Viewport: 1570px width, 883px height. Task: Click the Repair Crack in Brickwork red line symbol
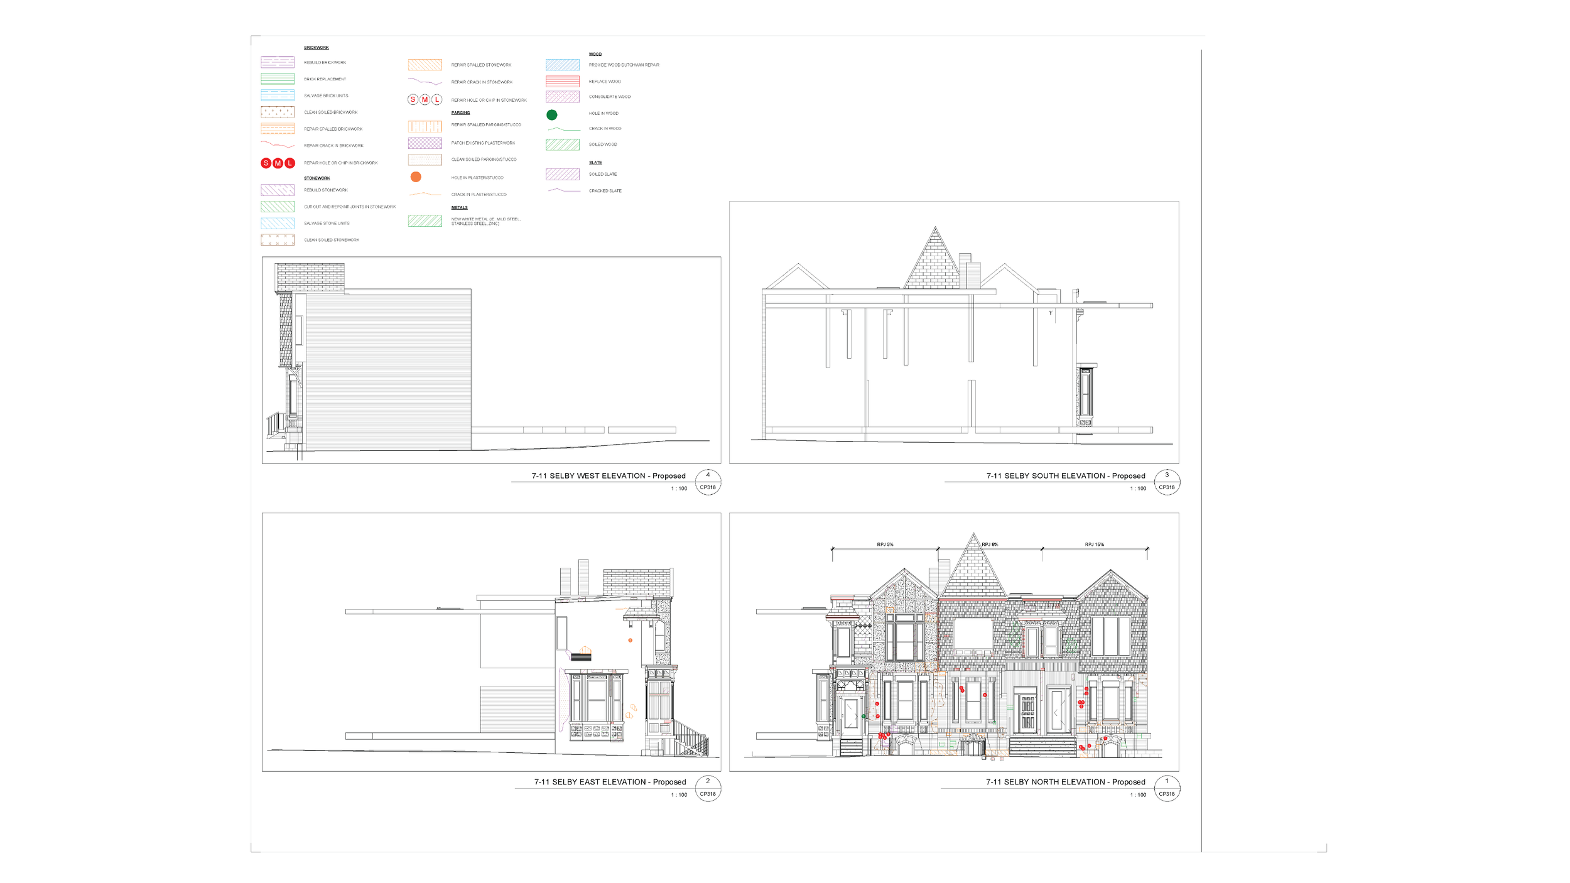277,146
